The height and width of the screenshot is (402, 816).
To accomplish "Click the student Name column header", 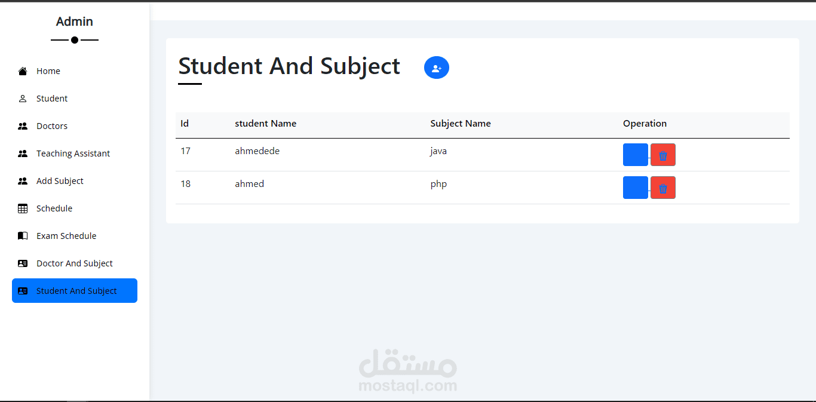I will [x=265, y=124].
